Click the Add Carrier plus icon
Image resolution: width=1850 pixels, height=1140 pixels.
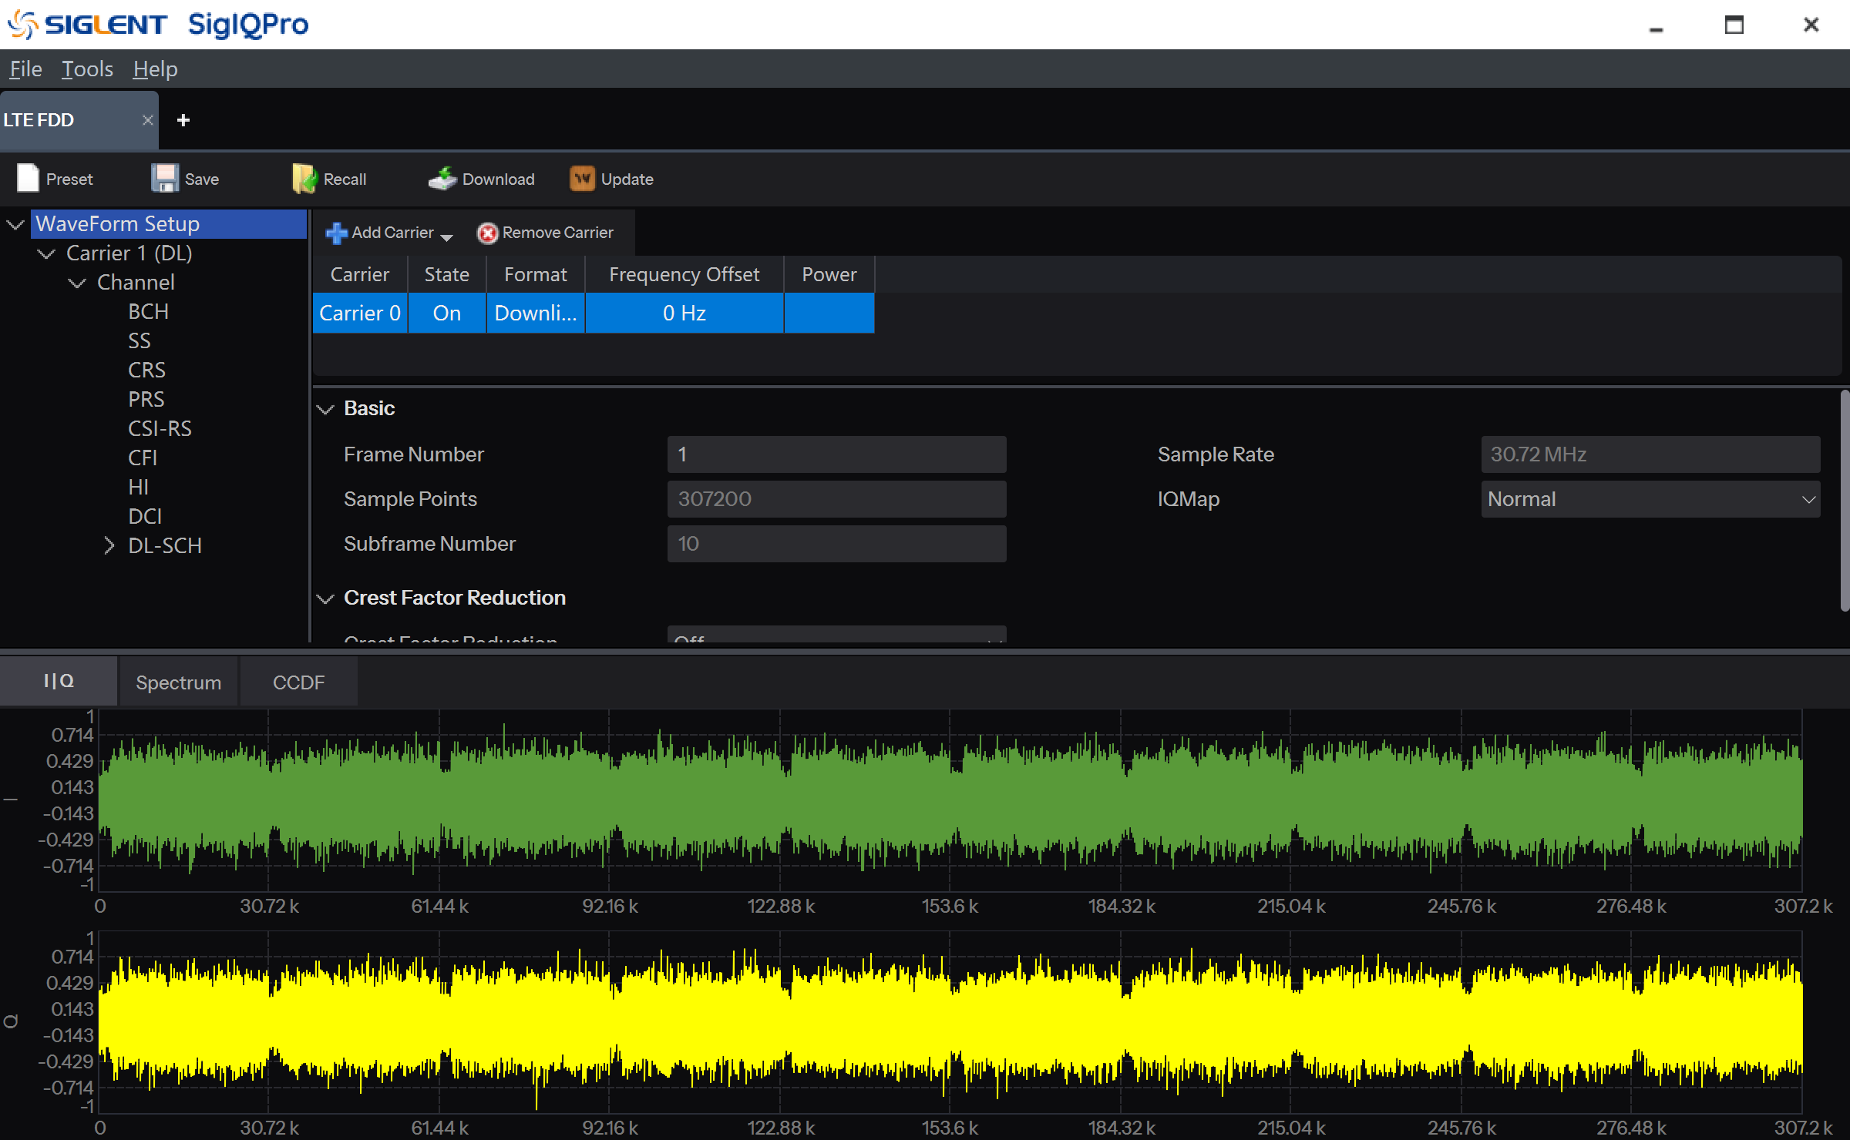pos(336,233)
